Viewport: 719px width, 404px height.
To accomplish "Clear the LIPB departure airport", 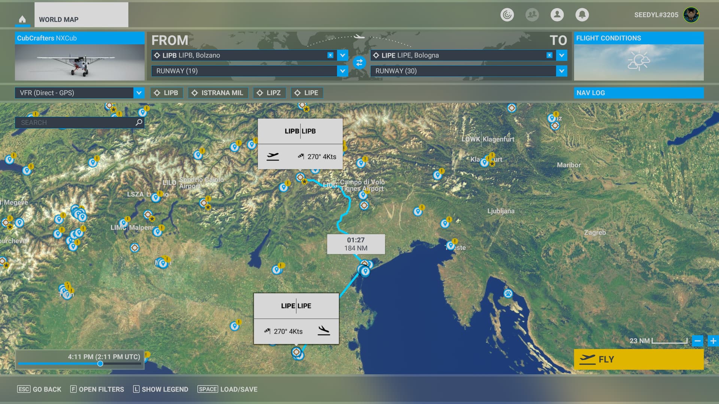I will pyautogui.click(x=330, y=55).
